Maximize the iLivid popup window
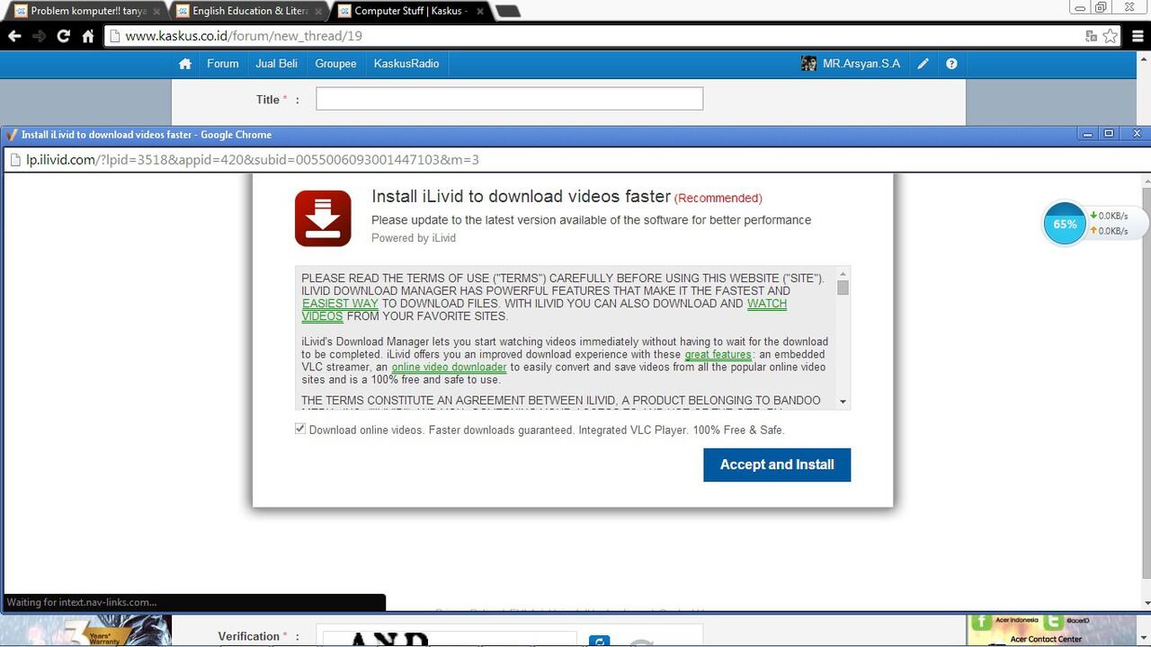 1109,134
